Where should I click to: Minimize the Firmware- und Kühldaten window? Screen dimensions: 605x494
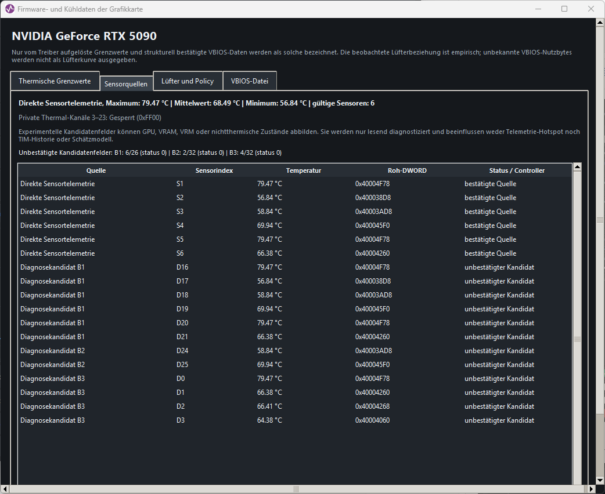coord(538,9)
